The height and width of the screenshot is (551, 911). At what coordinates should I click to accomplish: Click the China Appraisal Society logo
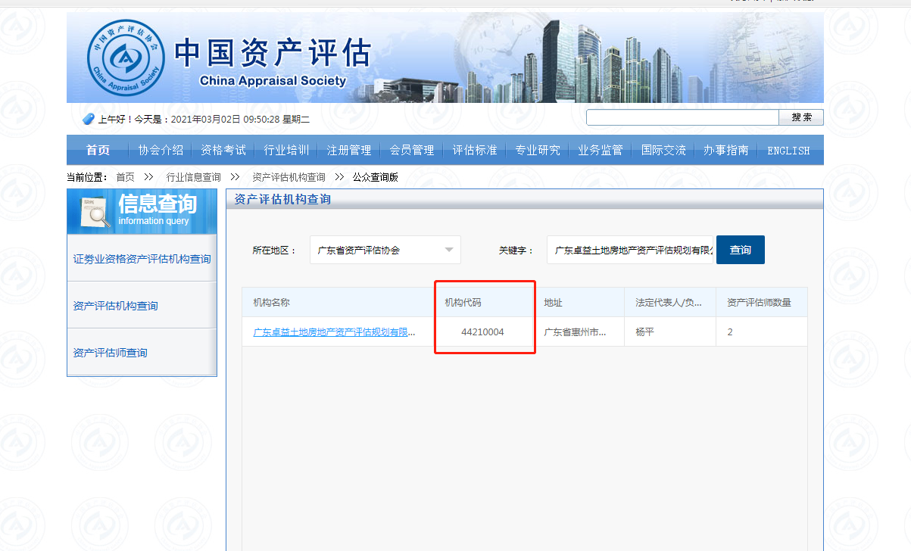(x=125, y=58)
